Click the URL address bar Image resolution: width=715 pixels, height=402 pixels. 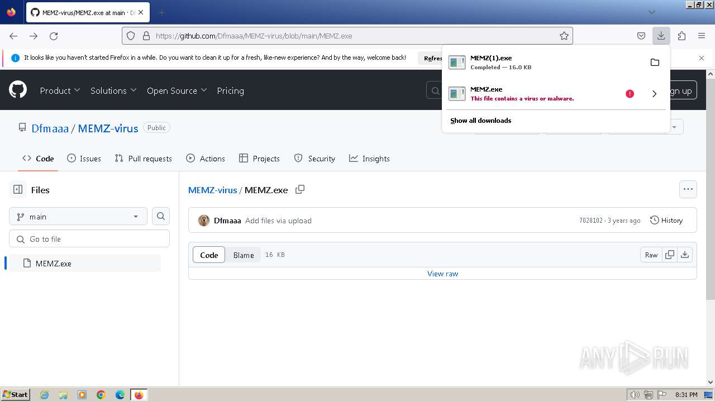tap(347, 36)
